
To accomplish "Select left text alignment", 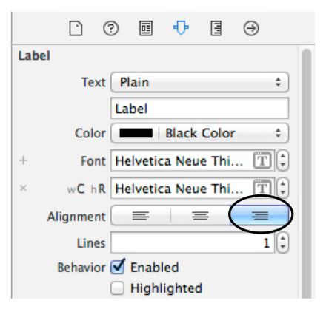I will tap(141, 216).
